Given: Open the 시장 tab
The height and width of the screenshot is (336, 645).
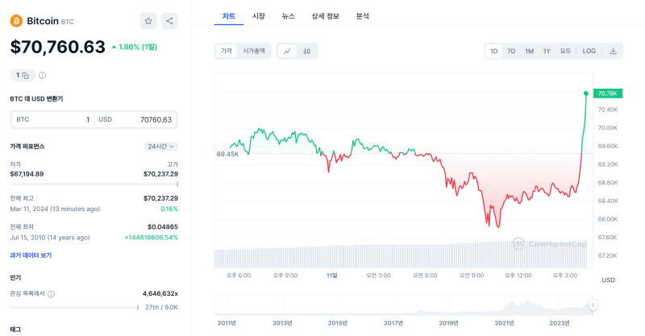Looking at the screenshot, I should [x=259, y=15].
